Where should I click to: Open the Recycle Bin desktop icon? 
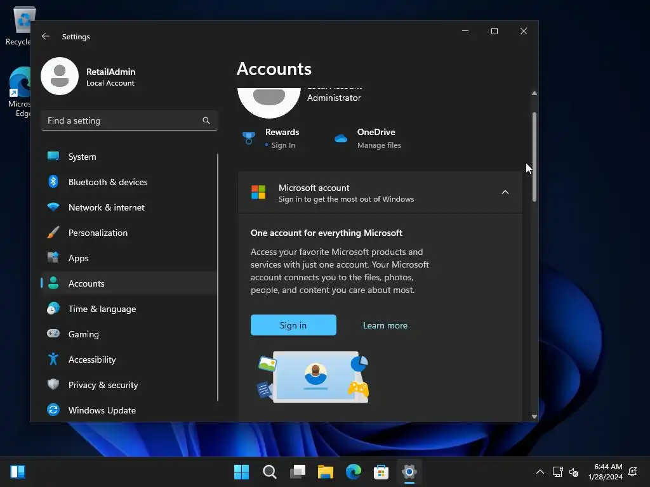[x=19, y=25]
